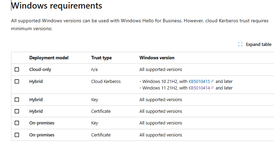Click the paragraph about cloud Kerberos trust
This screenshot has width=274, height=145.
[140, 25]
